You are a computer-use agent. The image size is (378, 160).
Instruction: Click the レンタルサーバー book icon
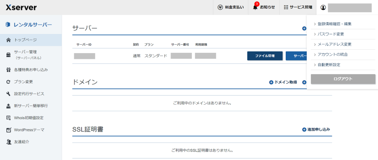(8, 25)
